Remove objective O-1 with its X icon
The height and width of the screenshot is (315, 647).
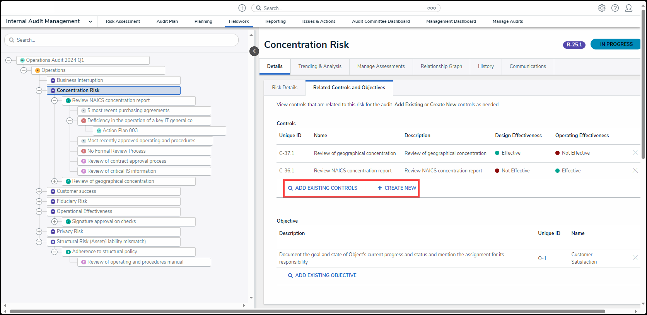click(635, 258)
